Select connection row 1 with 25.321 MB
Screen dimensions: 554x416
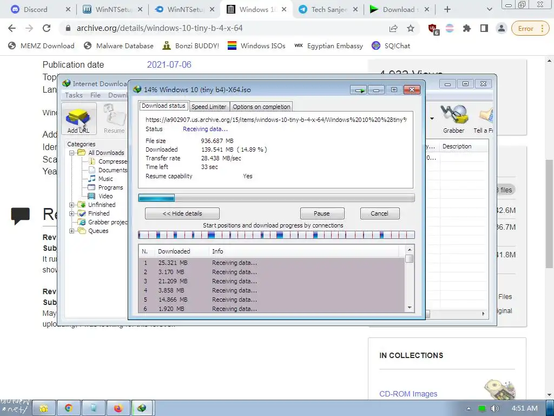coord(272,263)
